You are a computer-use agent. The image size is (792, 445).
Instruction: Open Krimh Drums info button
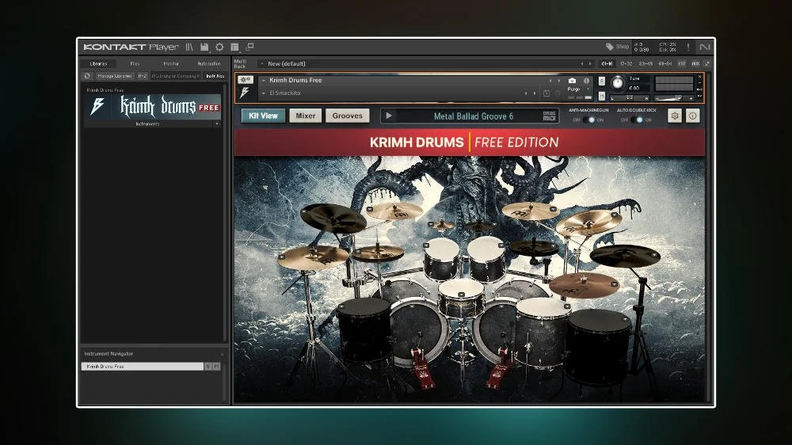click(x=692, y=116)
